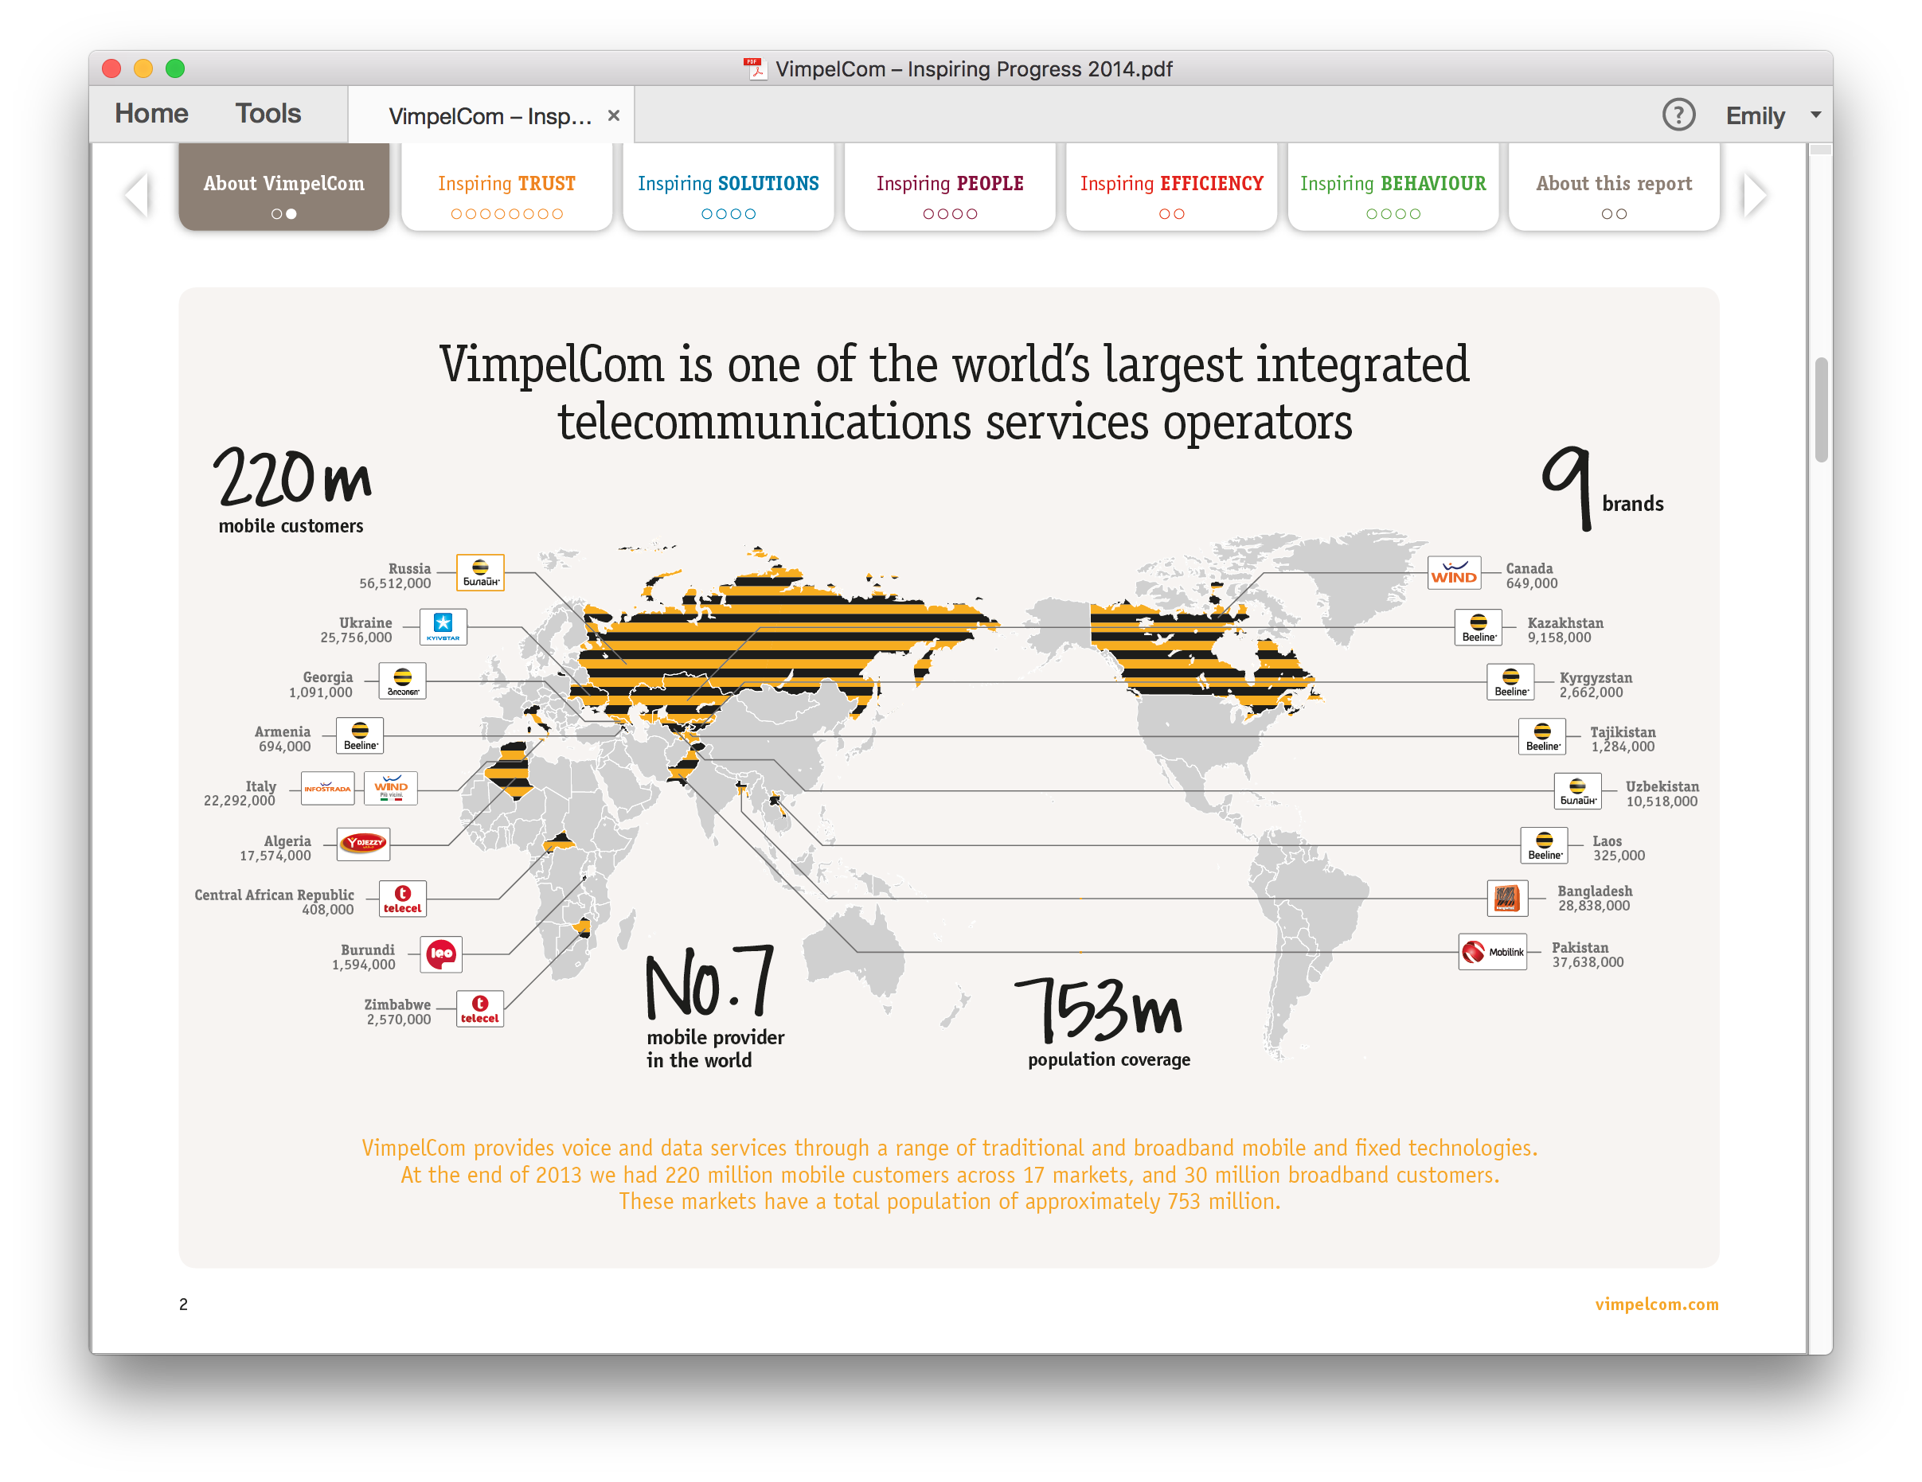The height and width of the screenshot is (1482, 1922).
Task: Click the Tajikistan Beeline logo
Action: 1542,737
